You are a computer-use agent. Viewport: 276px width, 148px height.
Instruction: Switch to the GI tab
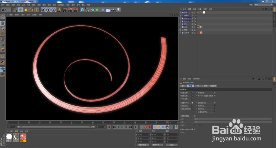(198, 86)
